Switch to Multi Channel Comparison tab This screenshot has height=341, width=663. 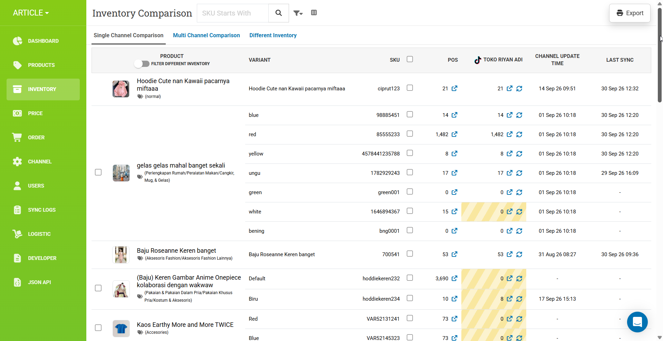click(206, 35)
